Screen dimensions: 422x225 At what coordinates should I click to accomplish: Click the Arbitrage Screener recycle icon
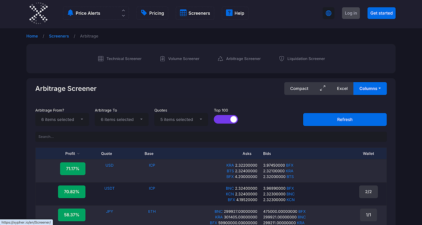[220, 58]
